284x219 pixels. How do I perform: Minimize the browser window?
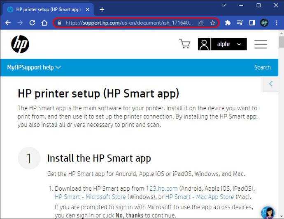(x=241, y=5)
